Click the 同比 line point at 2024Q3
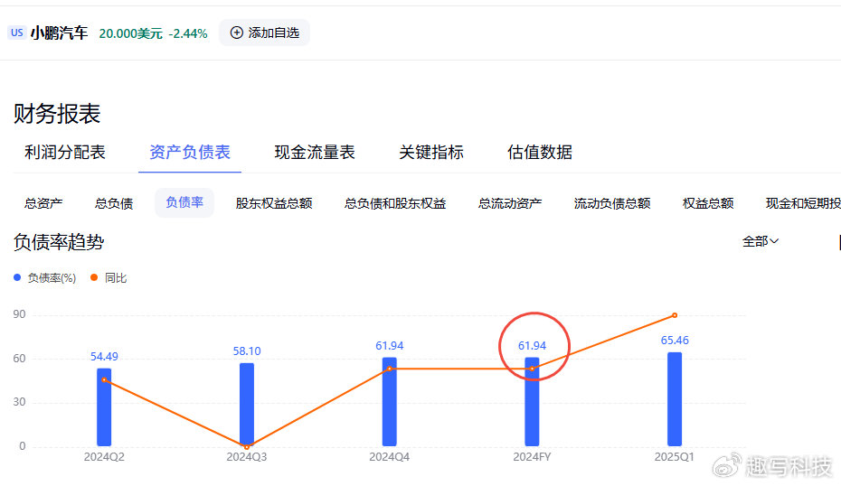 (x=247, y=446)
